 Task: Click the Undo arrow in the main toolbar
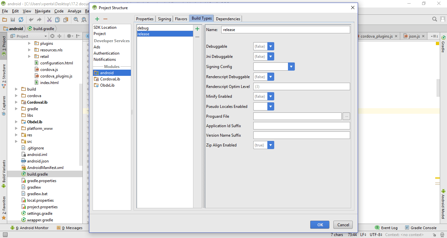[31, 20]
